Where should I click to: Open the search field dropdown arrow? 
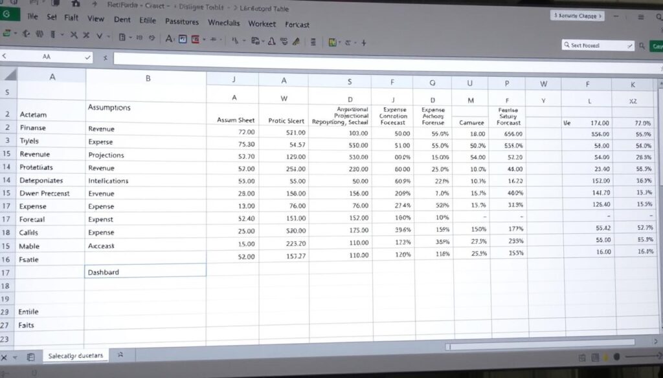[629, 46]
